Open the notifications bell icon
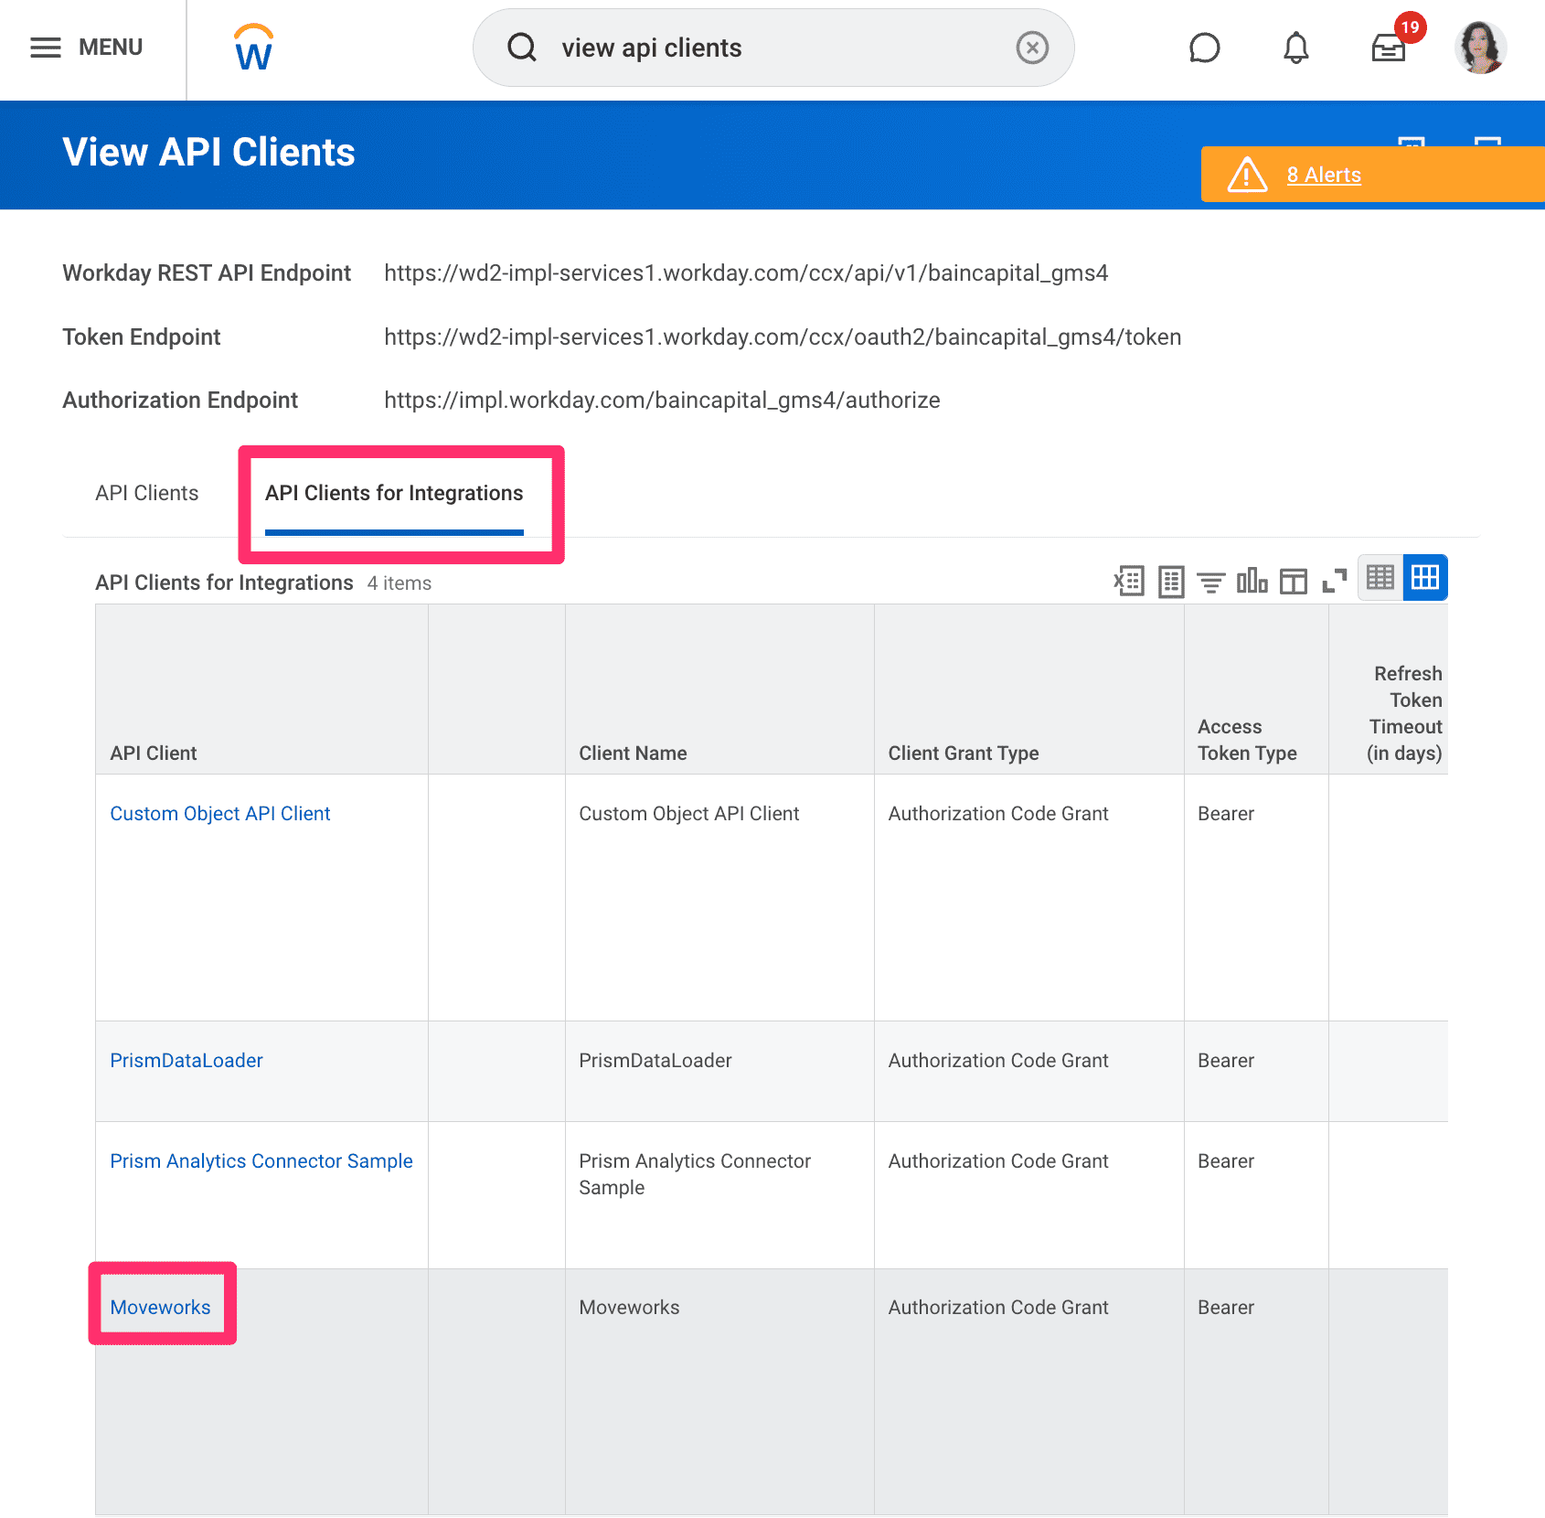1545x1518 pixels. pos(1295,48)
